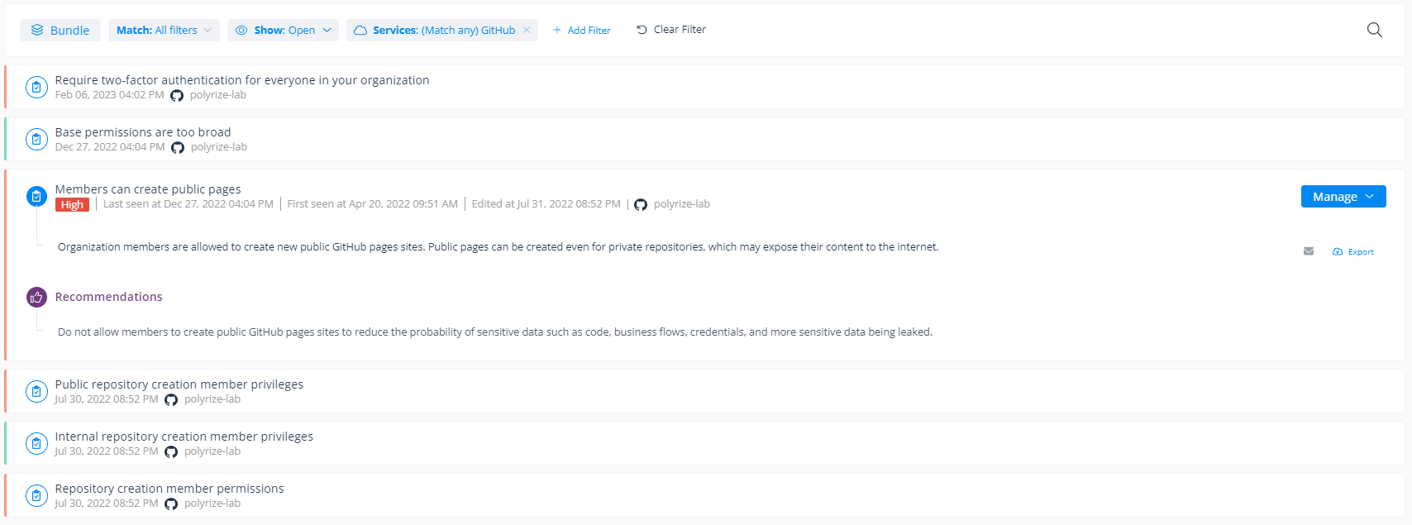Screen dimensions: 1412x525
Task: Expand Base permissions are too broad finding
Action: tap(704, 139)
